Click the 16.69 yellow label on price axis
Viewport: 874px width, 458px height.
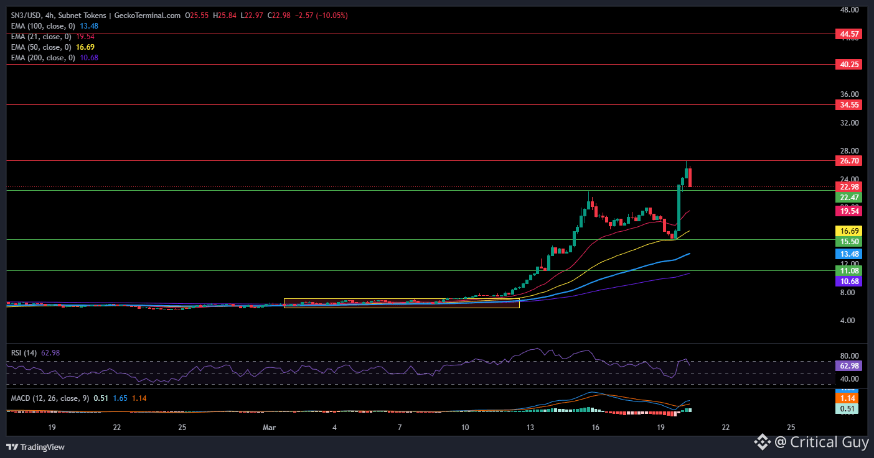click(x=850, y=231)
